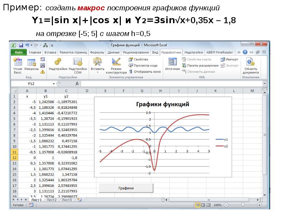This screenshot has height=214, width=286.
Task: Select cell A1 containing x header
Action: point(27,96)
